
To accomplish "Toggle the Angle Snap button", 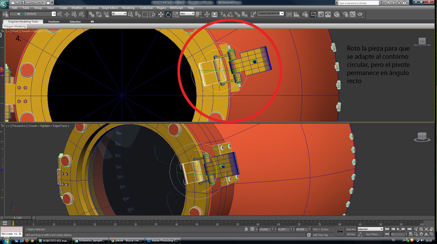I will [x=230, y=14].
